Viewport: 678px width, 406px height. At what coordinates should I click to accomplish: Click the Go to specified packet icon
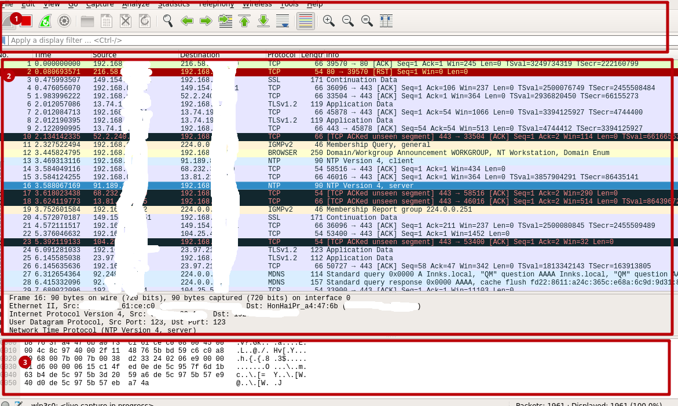click(x=225, y=21)
